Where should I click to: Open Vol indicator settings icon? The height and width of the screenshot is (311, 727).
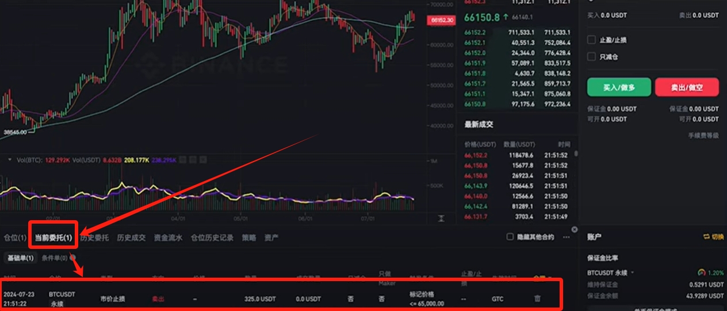coord(194,159)
